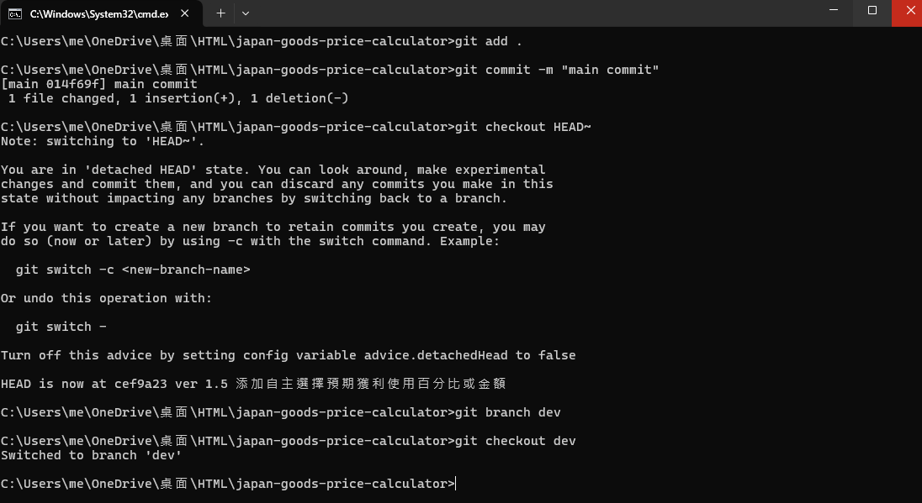Select the C:\Windows\System32\cmd.exe tab
The height and width of the screenshot is (503, 922).
tap(101, 13)
